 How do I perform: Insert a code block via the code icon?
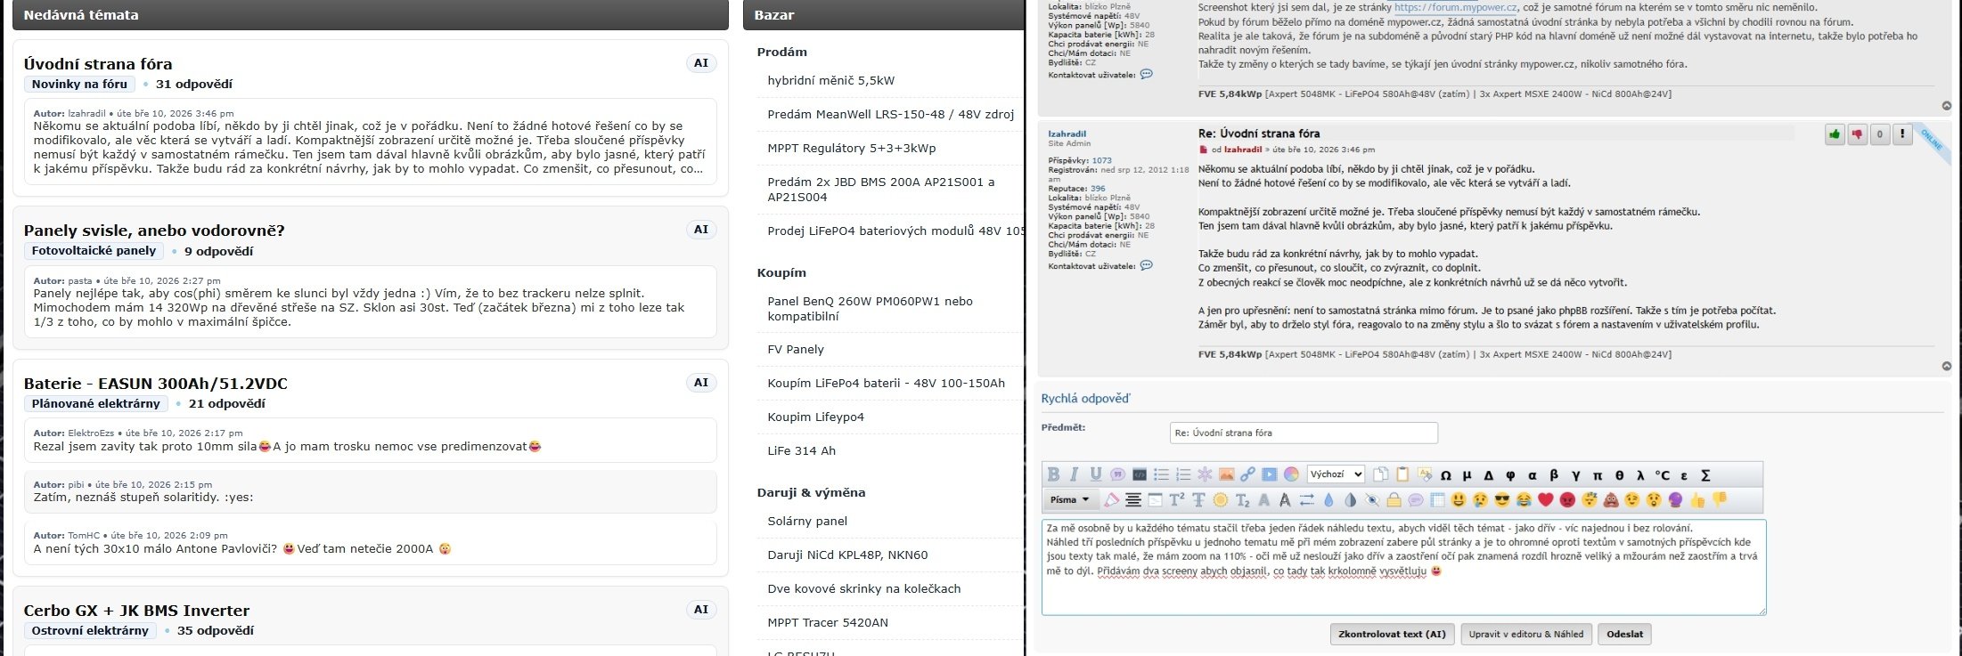coord(1139,474)
